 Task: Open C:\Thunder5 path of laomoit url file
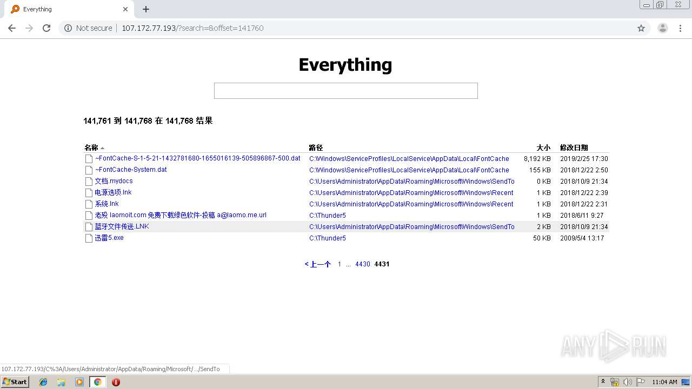point(328,216)
